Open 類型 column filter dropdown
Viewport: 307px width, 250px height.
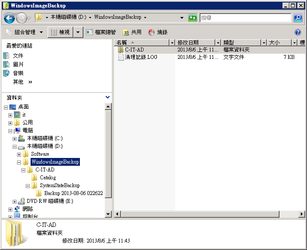coord(264,42)
